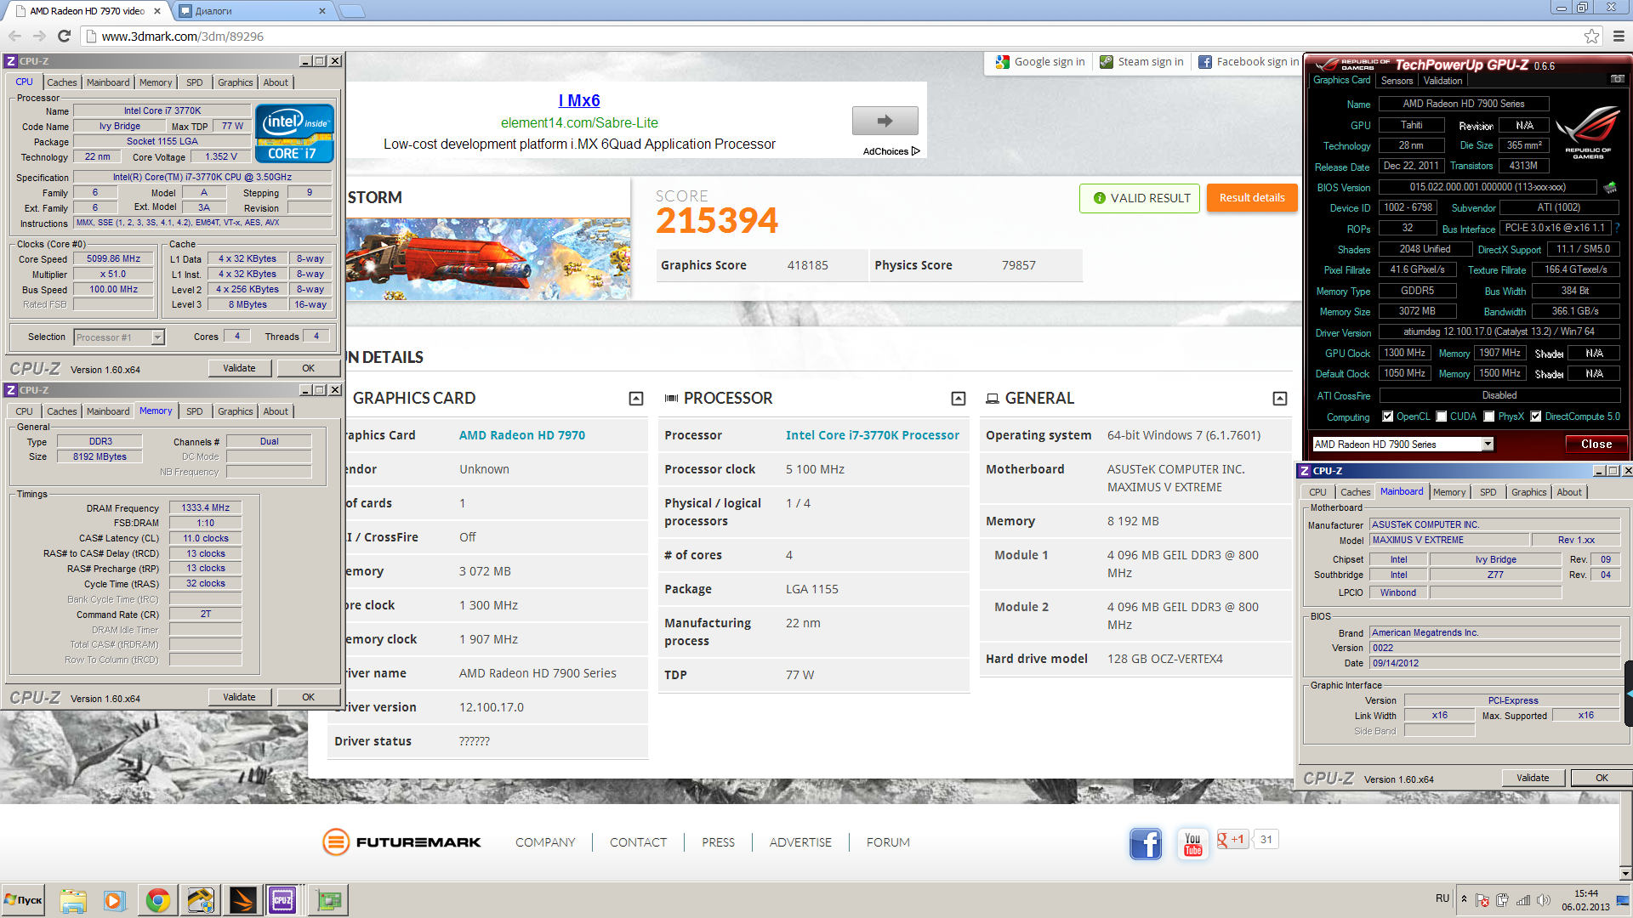This screenshot has height=918, width=1633.
Task: Click the volume icon in system tray
Action: 1544,899
